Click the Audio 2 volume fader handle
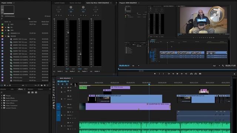 tap(68, 33)
